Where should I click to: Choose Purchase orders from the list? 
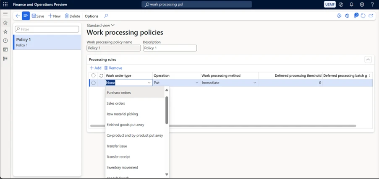pyautogui.click(x=135, y=93)
